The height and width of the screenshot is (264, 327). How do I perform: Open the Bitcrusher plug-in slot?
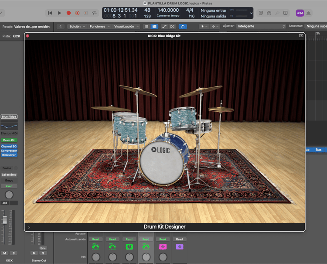[9, 155]
